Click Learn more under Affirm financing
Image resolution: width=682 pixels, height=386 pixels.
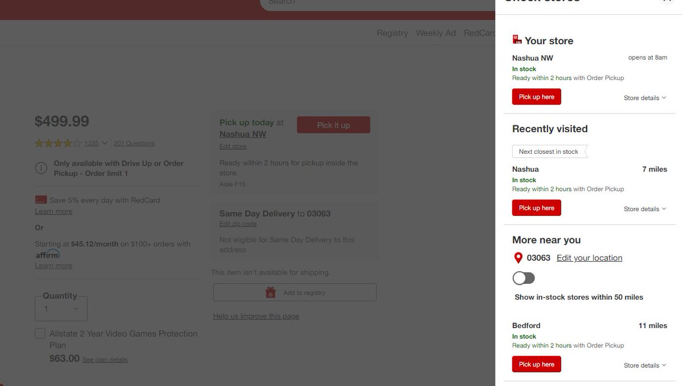(x=53, y=266)
